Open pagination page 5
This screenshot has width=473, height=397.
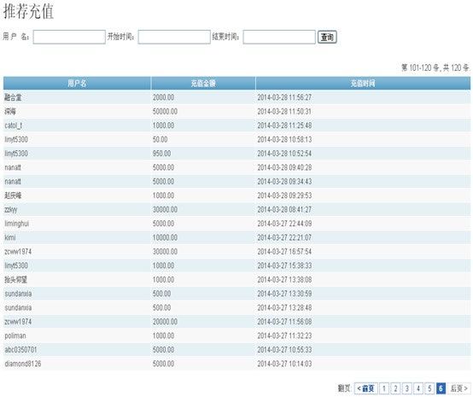click(x=429, y=388)
